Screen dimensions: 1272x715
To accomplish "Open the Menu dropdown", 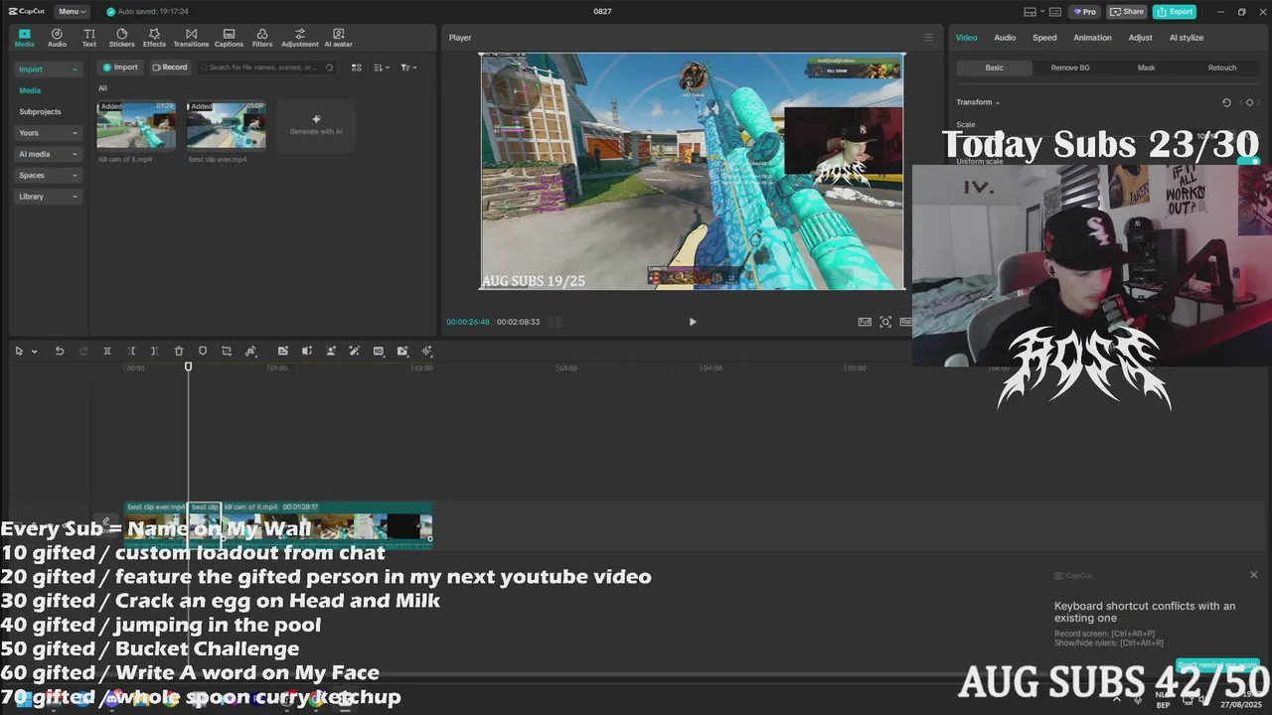I will 72,12.
